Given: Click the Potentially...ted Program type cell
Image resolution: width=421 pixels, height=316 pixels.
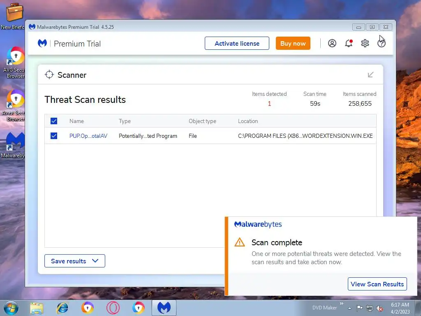Looking at the screenshot, I should (x=148, y=136).
